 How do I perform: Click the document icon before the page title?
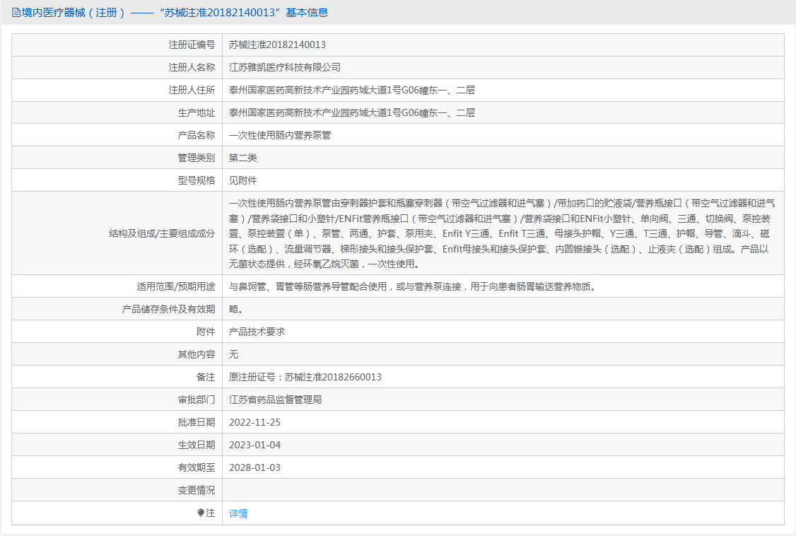(x=16, y=13)
